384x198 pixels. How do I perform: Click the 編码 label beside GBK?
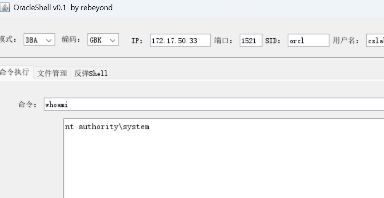[71, 40]
